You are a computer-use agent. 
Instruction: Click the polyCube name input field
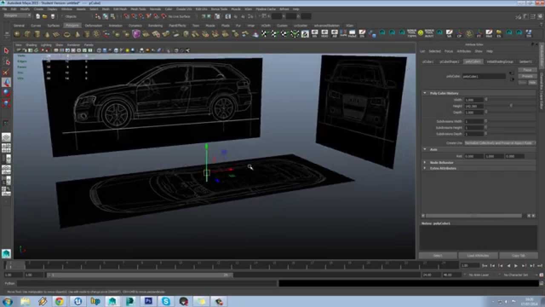[483, 76]
